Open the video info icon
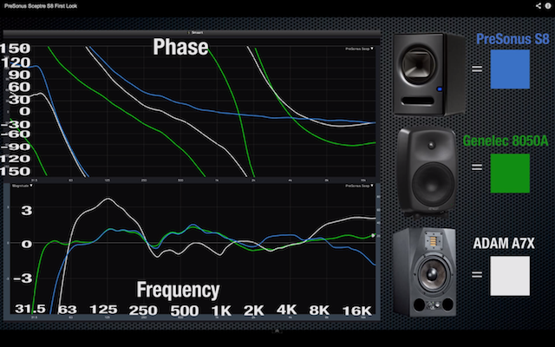Image resolution: width=555 pixels, height=347 pixels. pos(548,6)
